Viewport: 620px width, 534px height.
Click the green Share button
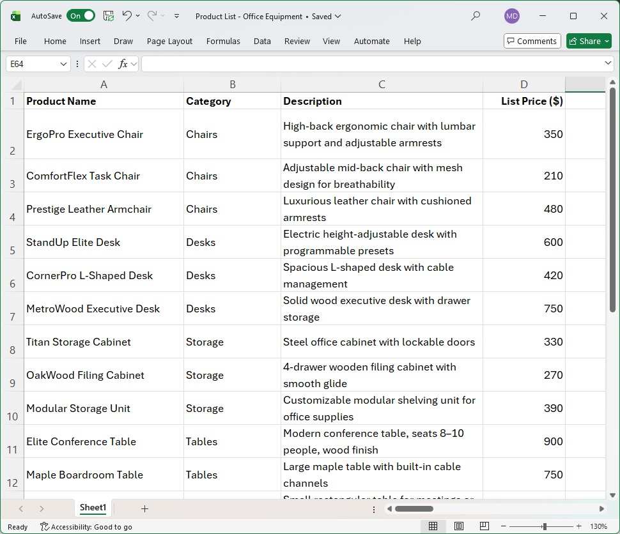pos(589,41)
